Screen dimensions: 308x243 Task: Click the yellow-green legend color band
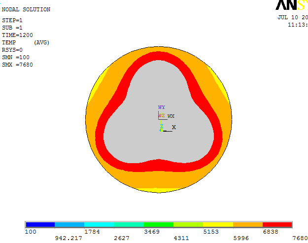point(188,225)
